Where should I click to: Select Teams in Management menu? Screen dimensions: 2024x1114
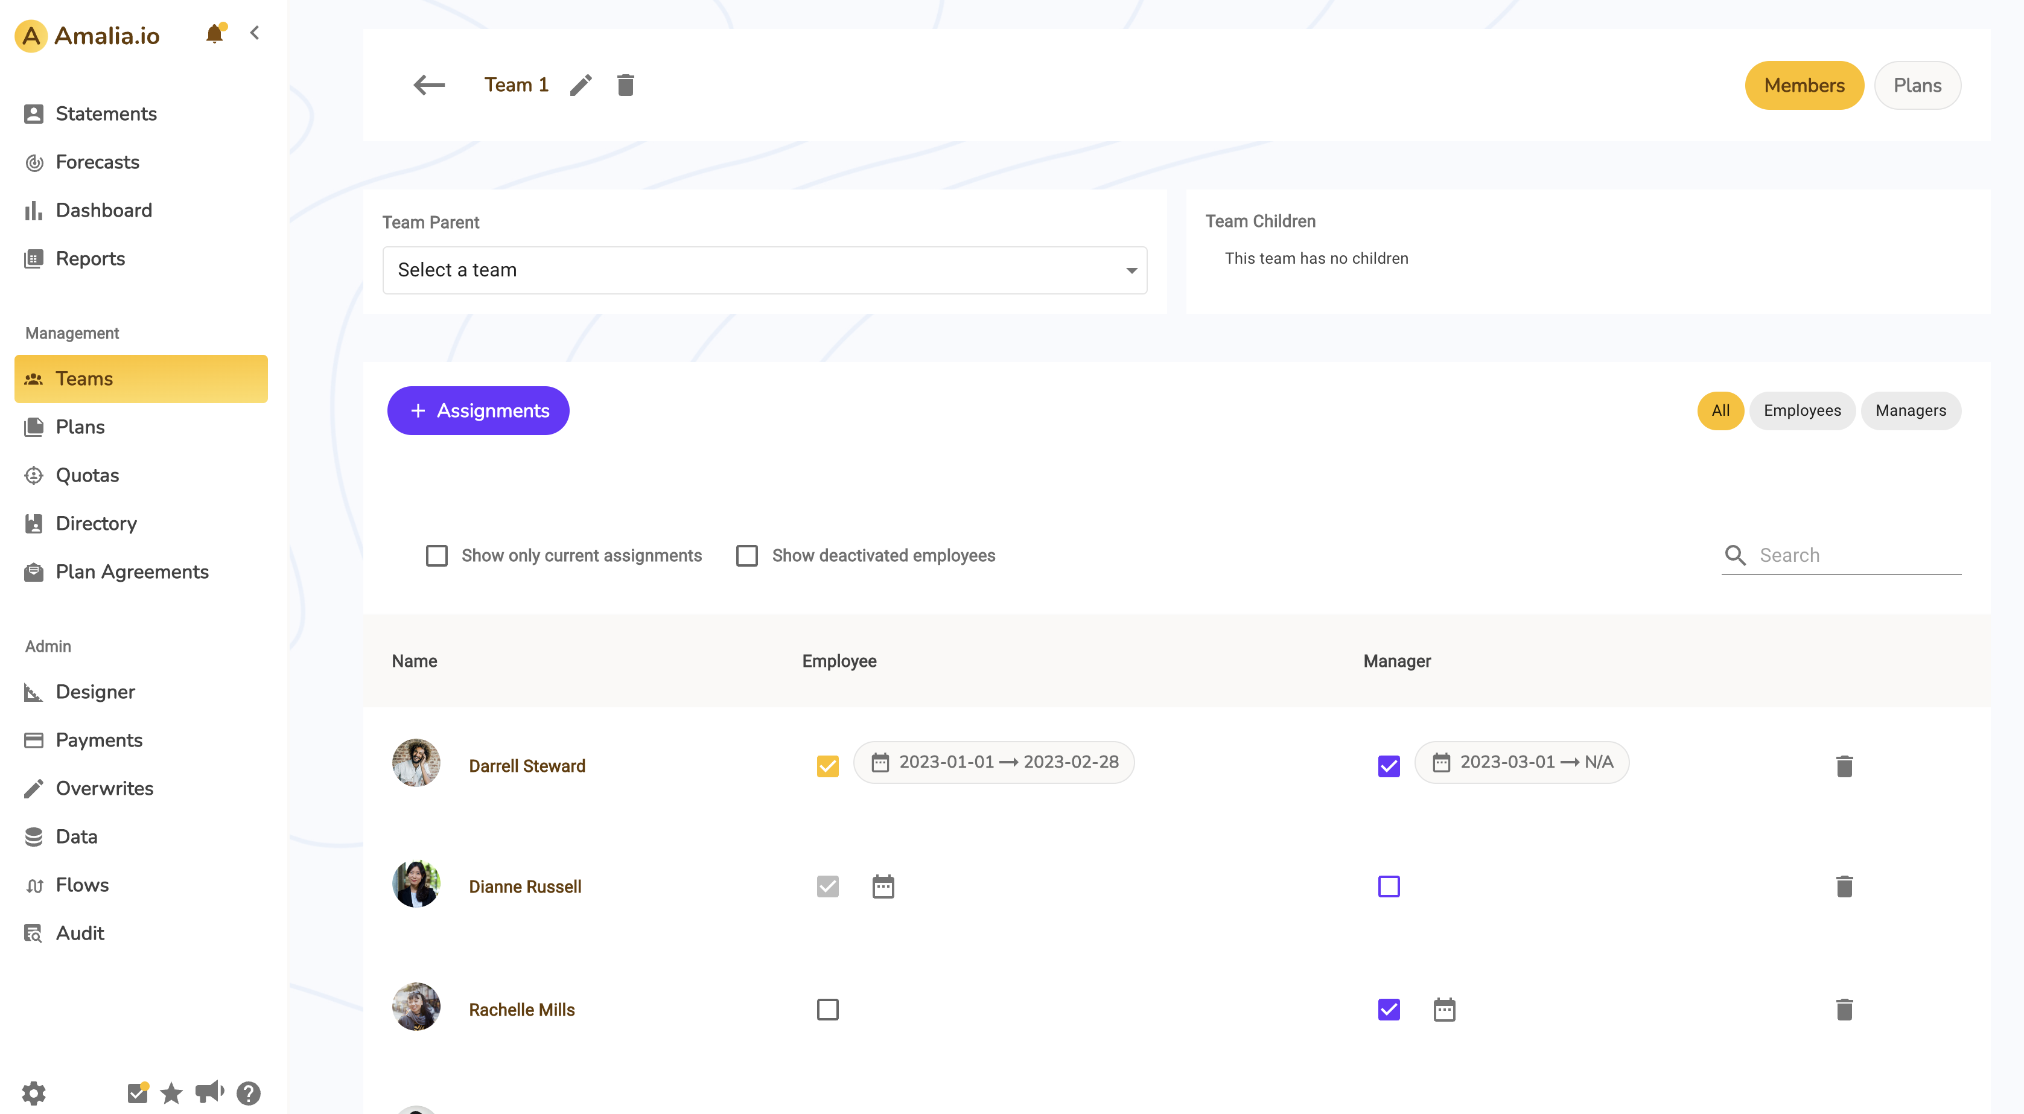click(141, 378)
